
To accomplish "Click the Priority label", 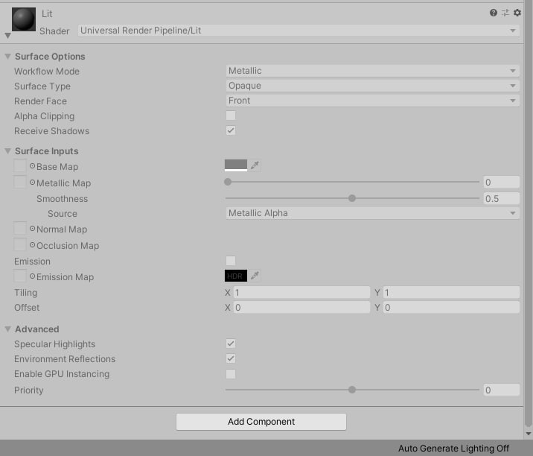I will pos(29,390).
